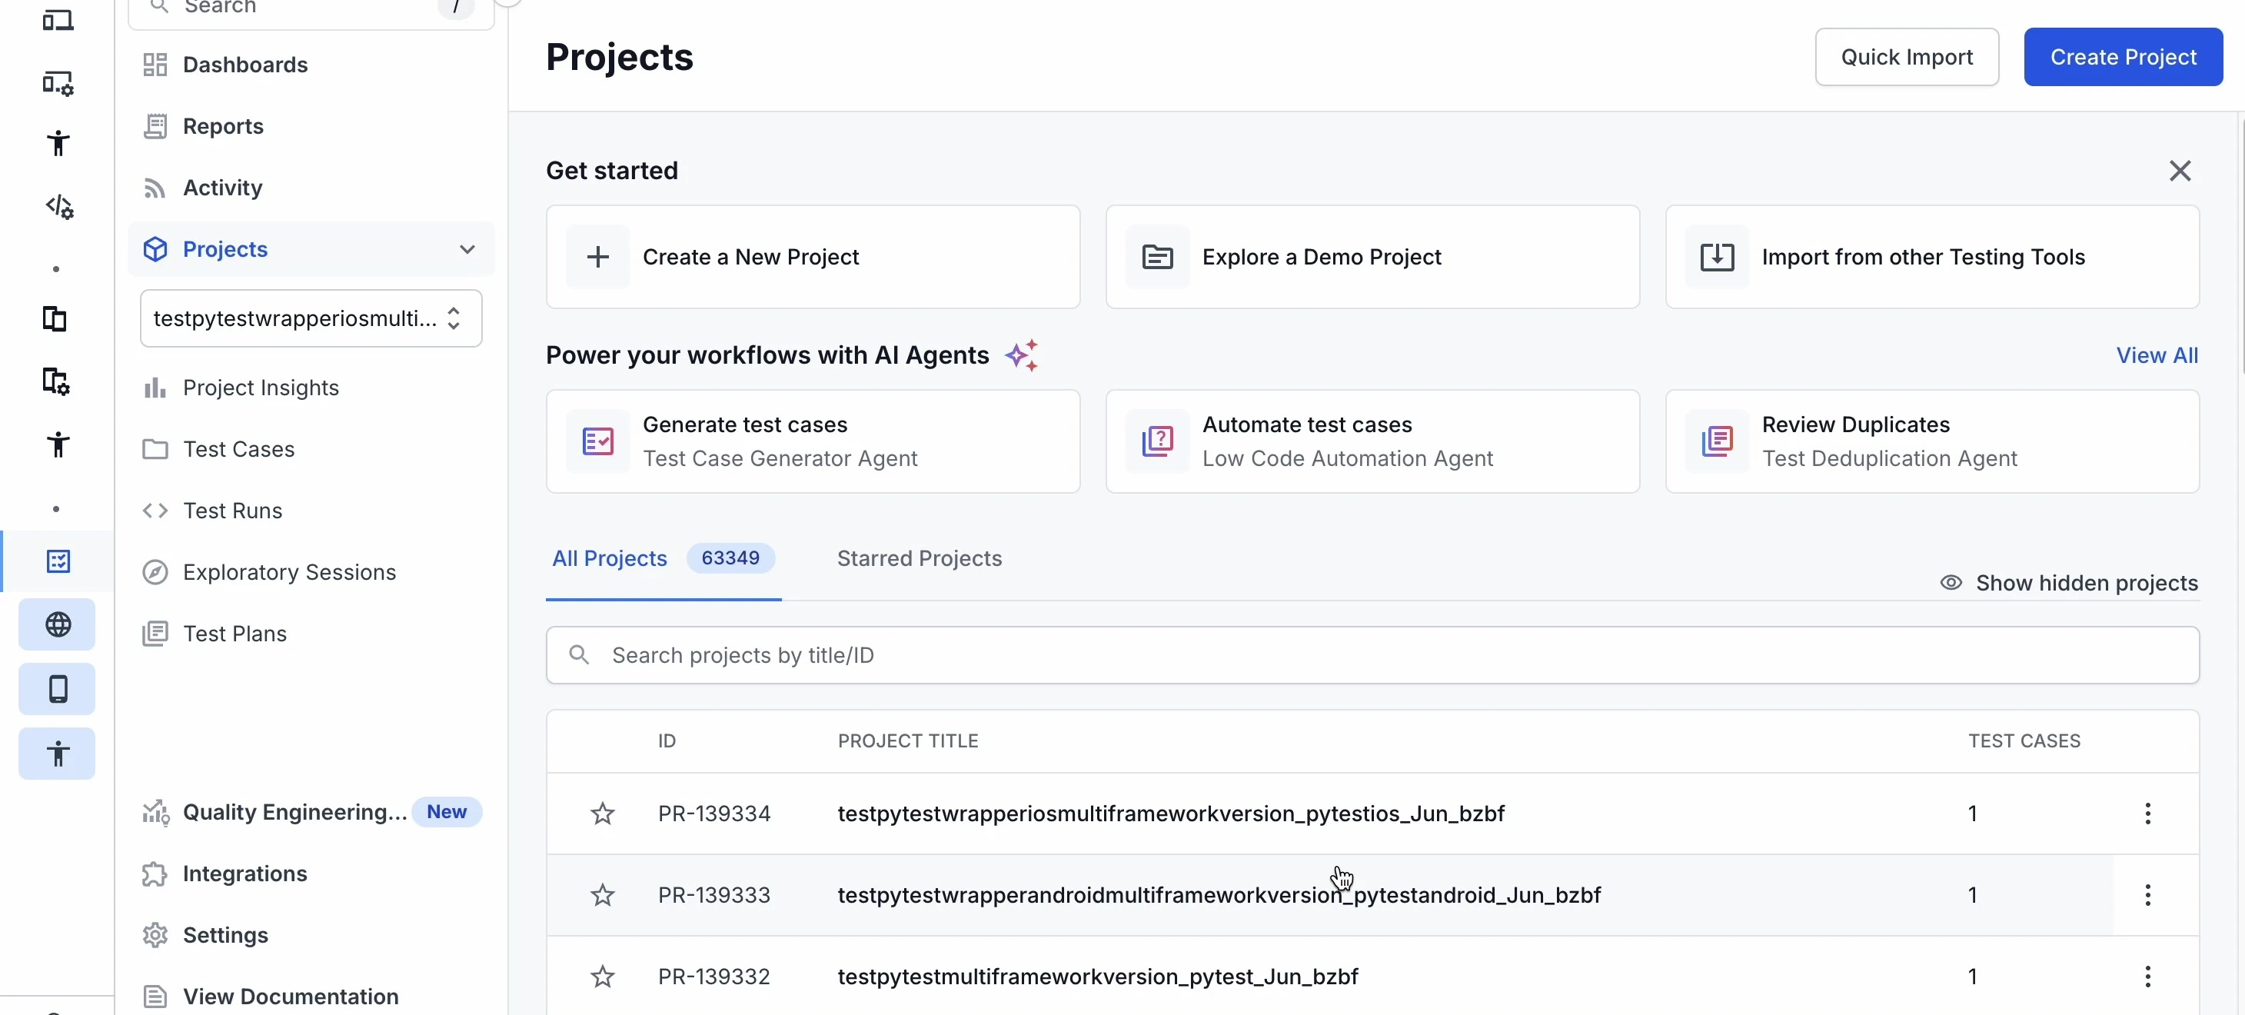
Task: Click the Settings gear icon
Action: (x=155, y=935)
